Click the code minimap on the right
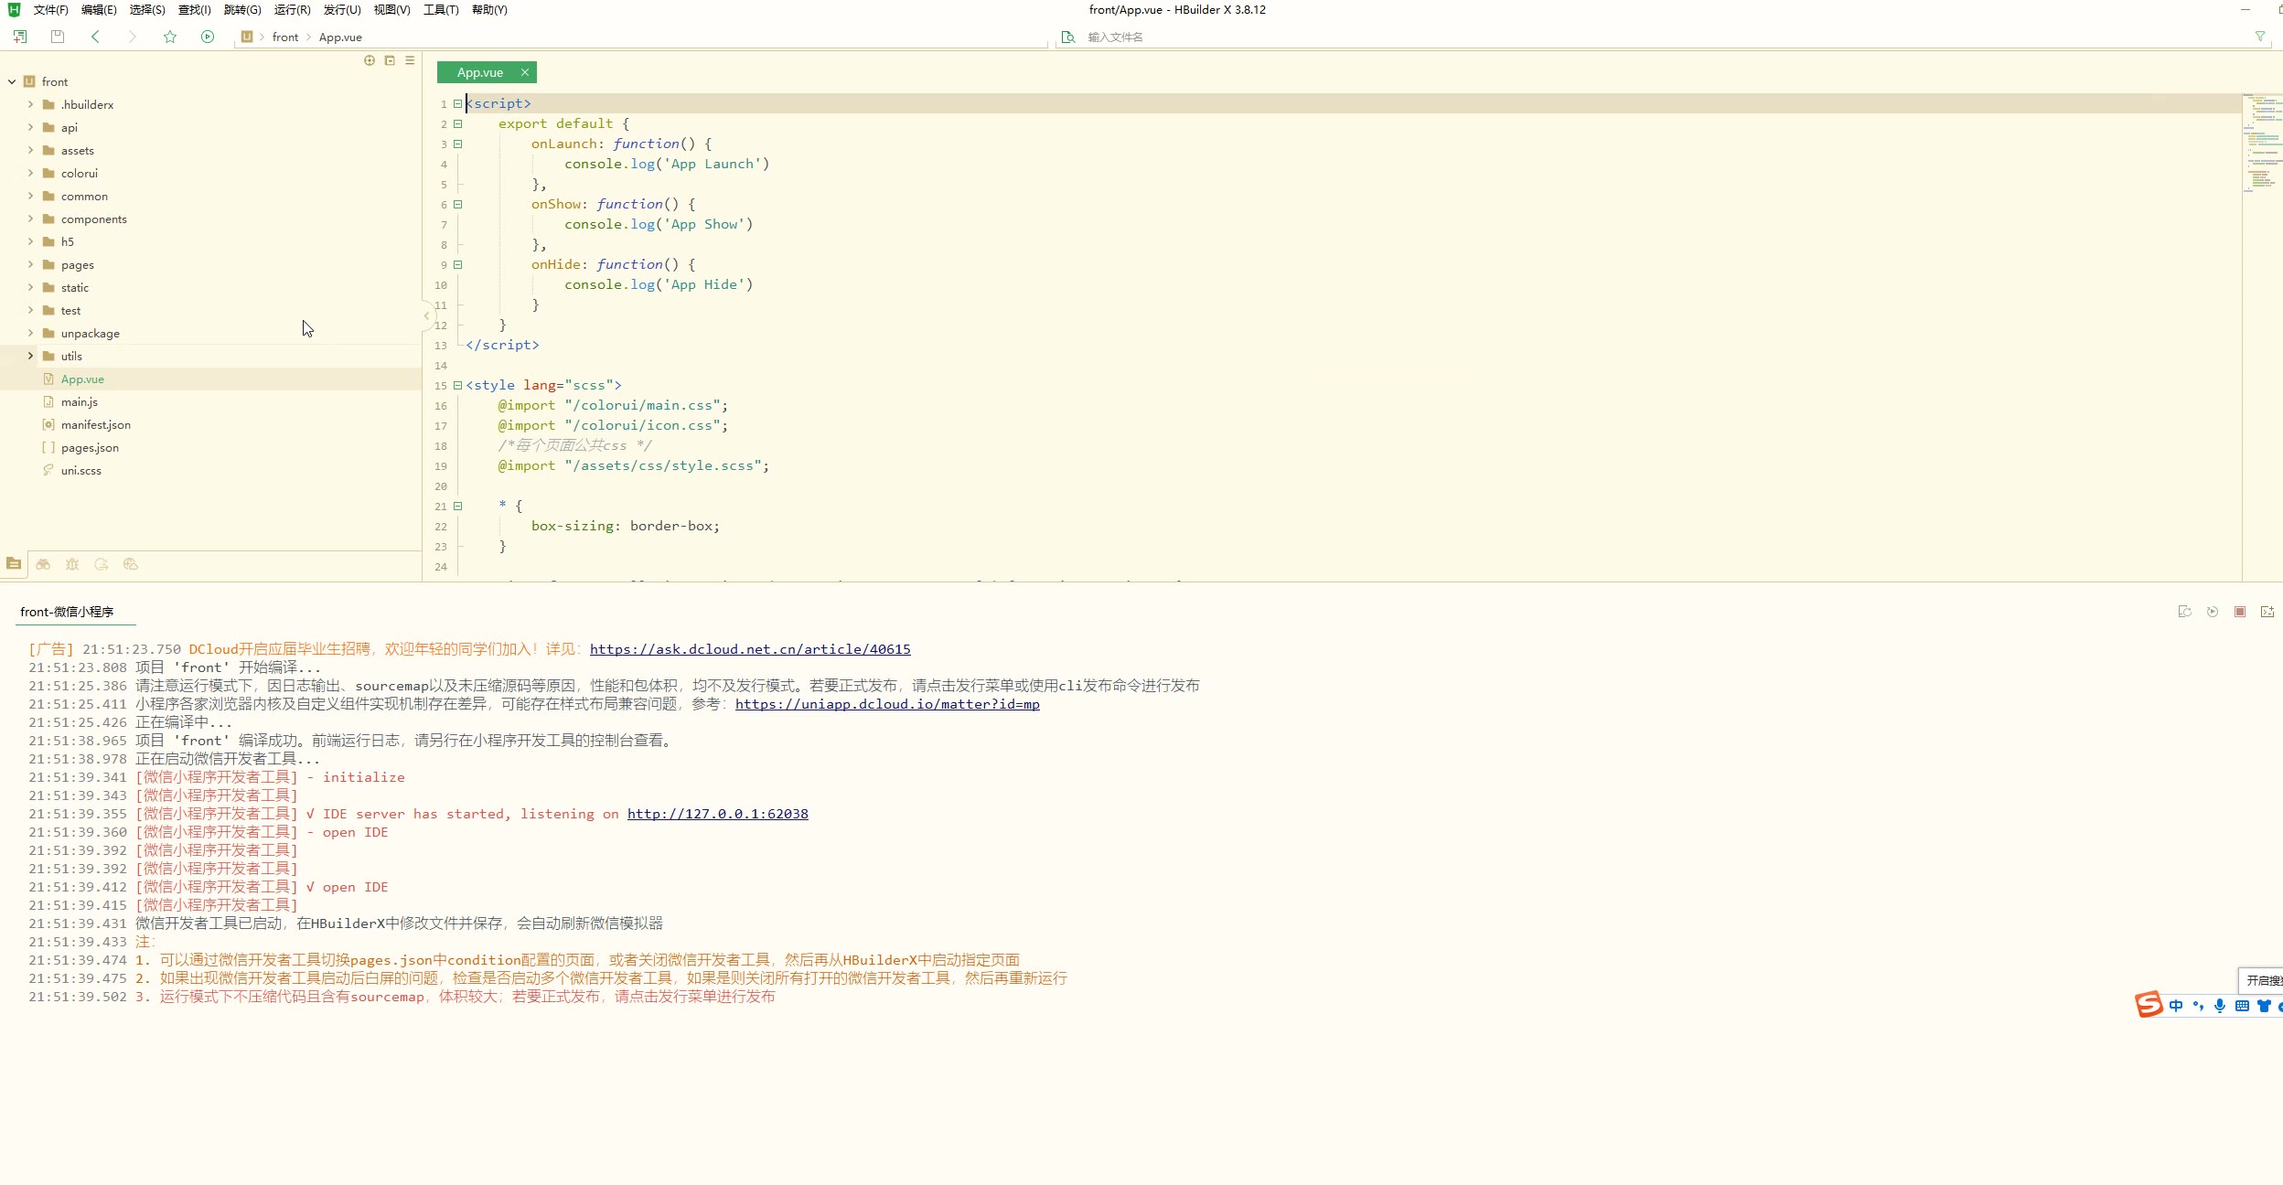The height and width of the screenshot is (1185, 2283). [x=2261, y=142]
